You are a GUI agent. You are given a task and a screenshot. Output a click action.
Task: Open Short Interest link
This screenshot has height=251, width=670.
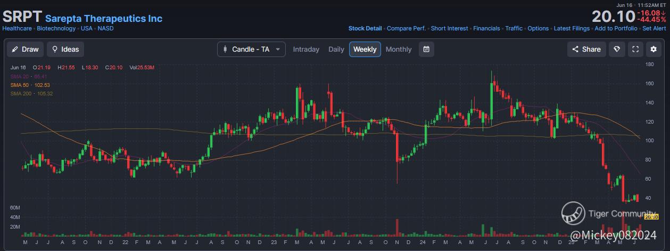(x=450, y=28)
